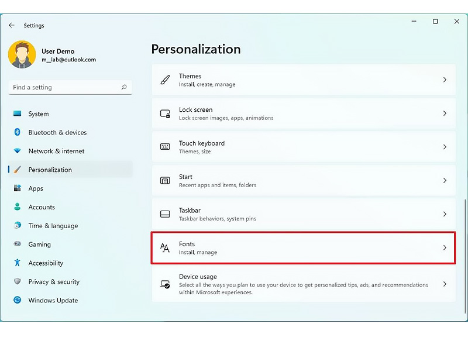This screenshot has height=351, width=468.
Task: Open Network & internet section
Action: click(x=70, y=151)
